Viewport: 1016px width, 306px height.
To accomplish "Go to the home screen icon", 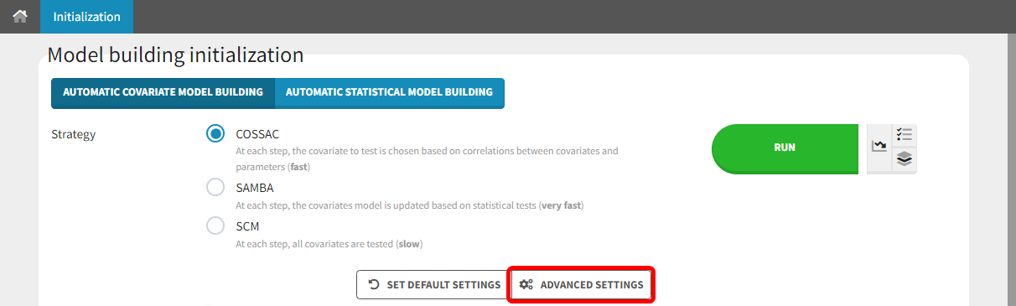I will click(x=20, y=16).
